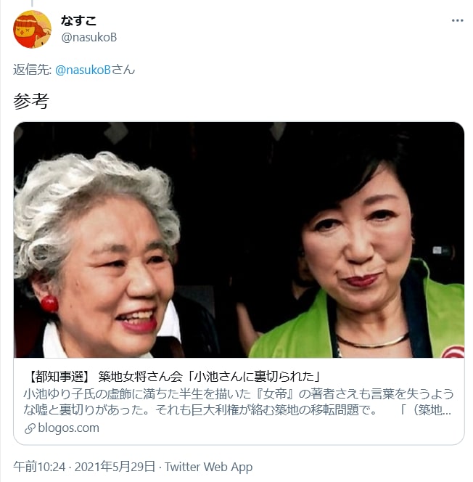Viewport: 473px width, 482px height.
Task: Click the gray @nasukoB handle under the name
Action: 89,38
